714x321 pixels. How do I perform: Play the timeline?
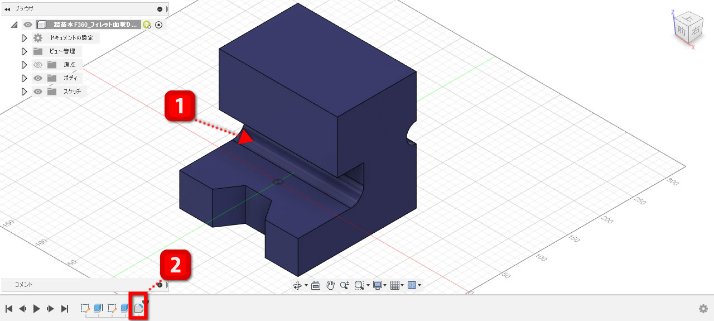(37, 309)
